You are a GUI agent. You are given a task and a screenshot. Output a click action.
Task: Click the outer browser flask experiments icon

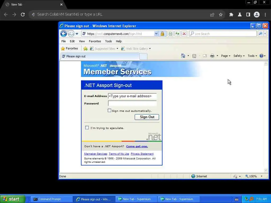click(240, 15)
